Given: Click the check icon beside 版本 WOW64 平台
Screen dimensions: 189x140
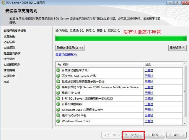Looking at the screenshot, I should point(58,115).
